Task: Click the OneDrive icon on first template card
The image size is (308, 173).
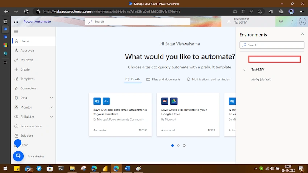Action: coord(106,101)
